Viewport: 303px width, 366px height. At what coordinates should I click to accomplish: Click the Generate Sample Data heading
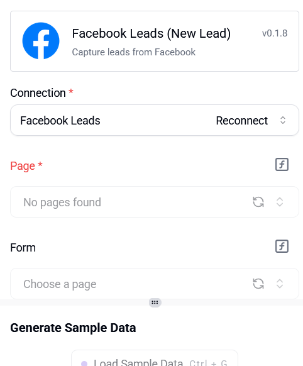[x=73, y=328]
